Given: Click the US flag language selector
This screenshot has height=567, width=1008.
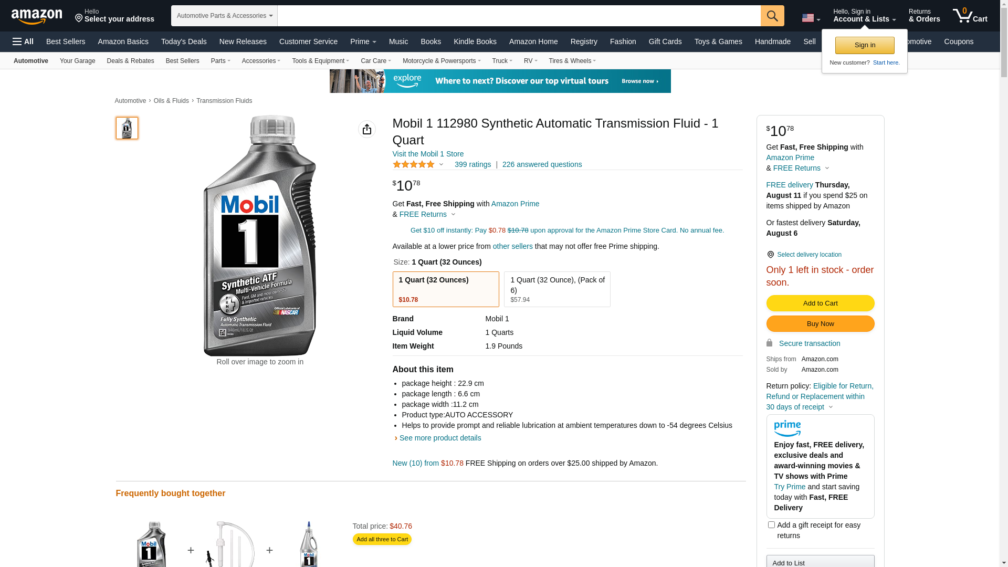Looking at the screenshot, I should coord(811,18).
